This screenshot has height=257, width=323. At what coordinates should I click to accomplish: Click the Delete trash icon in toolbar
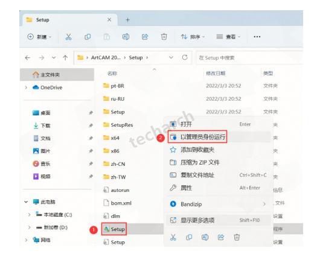pos(164,37)
